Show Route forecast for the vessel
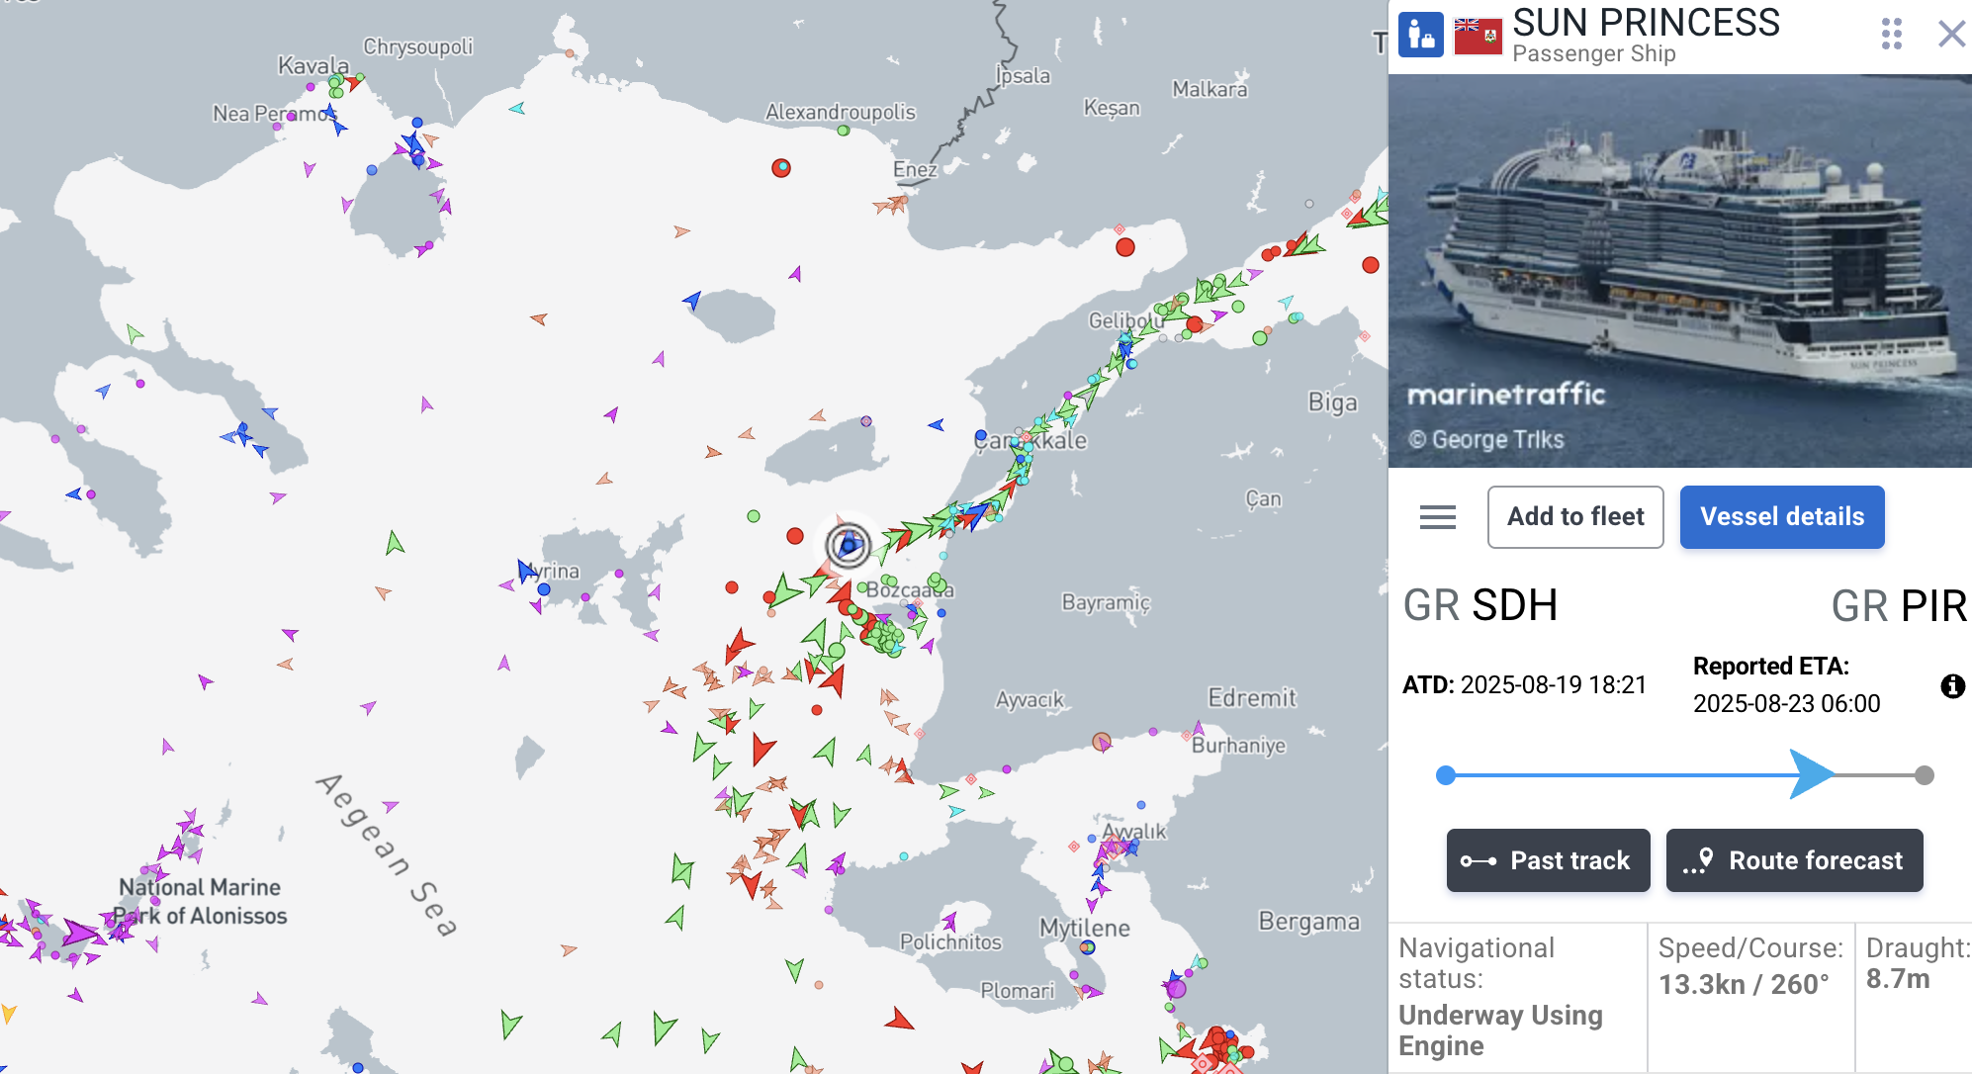Viewport: 1972px width, 1074px height. coord(1794,860)
